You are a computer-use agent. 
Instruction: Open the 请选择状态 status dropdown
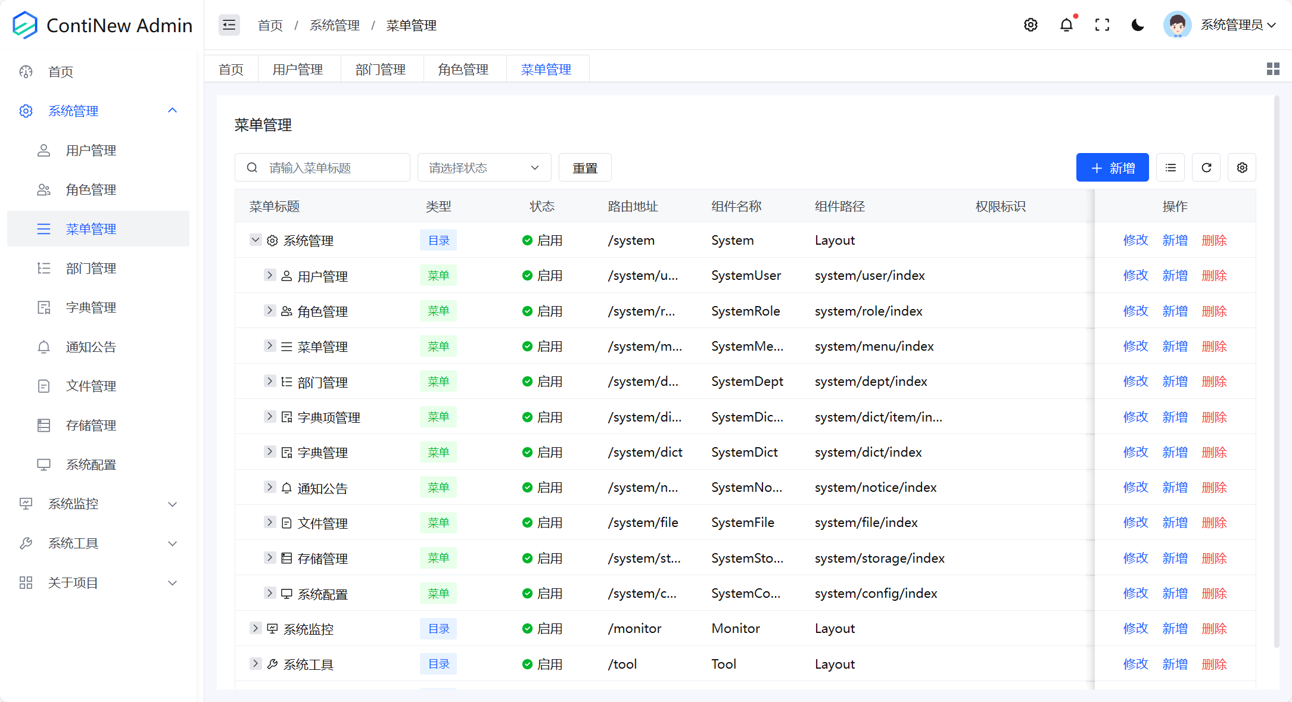[x=484, y=168]
